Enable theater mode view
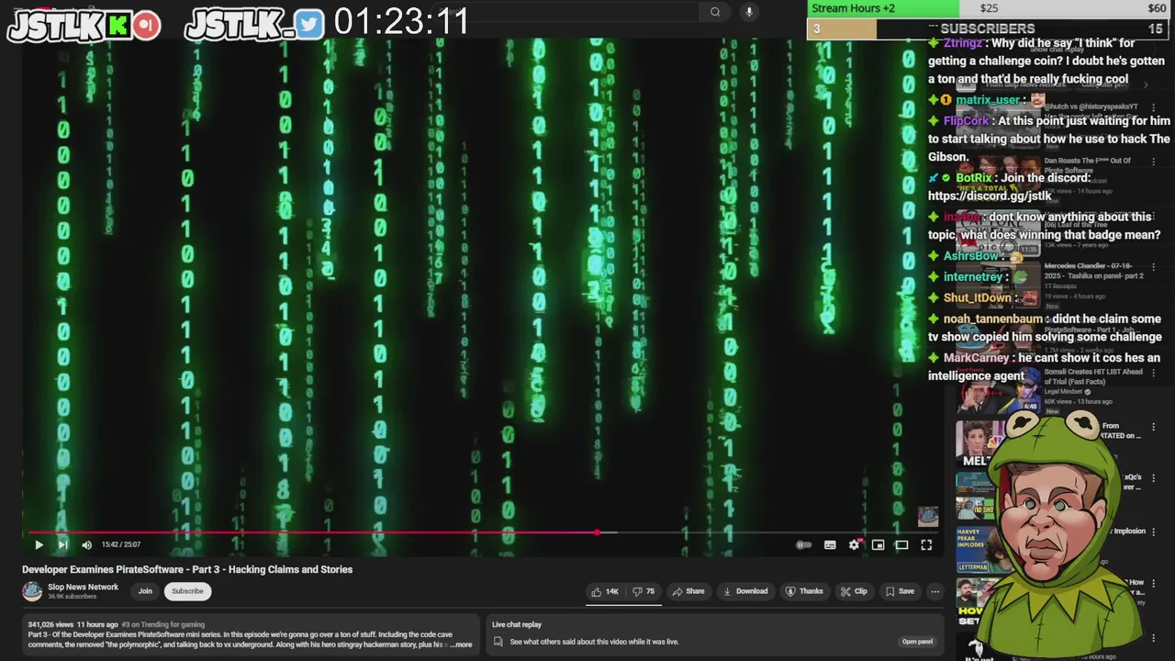The height and width of the screenshot is (661, 1175). (901, 544)
